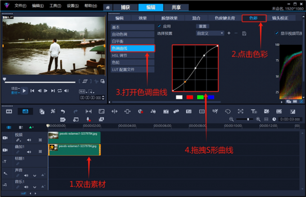Play the preview clip
This screenshot has height=197, width=306.
(x=24, y=91)
